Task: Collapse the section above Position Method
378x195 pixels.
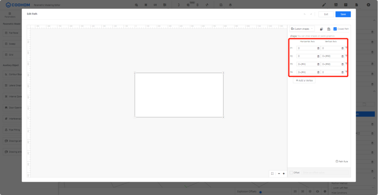Action: [x=374, y=178]
